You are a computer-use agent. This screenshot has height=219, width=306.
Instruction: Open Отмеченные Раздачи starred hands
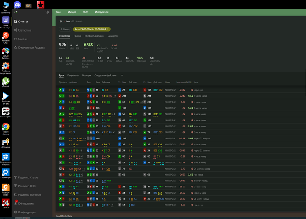[29, 47]
